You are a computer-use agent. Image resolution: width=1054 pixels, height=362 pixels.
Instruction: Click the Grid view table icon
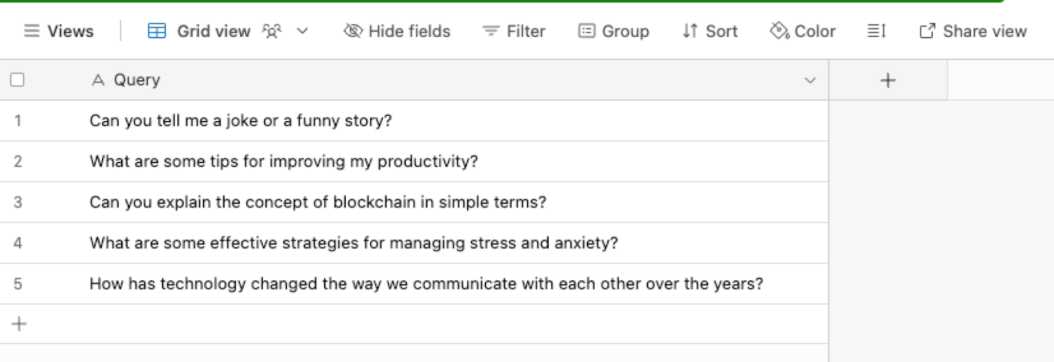tap(157, 31)
